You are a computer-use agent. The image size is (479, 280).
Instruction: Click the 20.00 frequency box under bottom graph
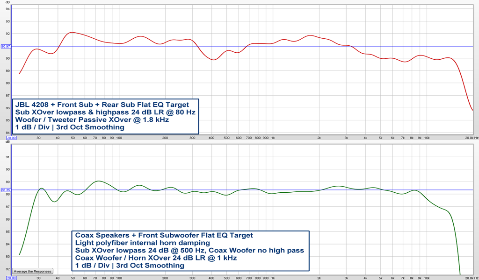[11, 278]
